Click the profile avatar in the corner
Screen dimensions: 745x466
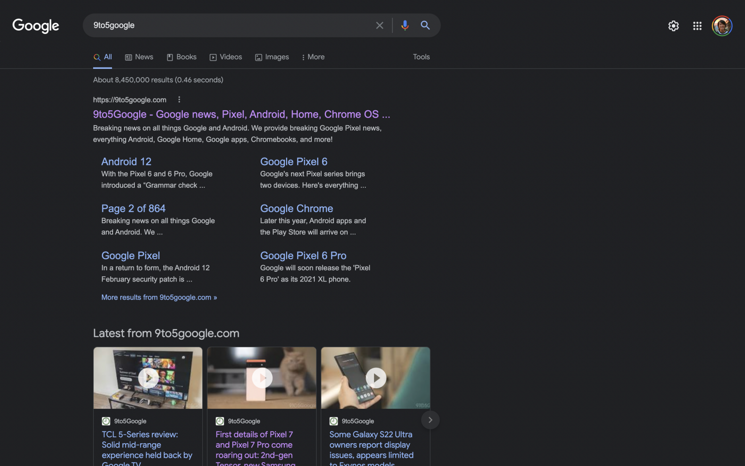722,26
